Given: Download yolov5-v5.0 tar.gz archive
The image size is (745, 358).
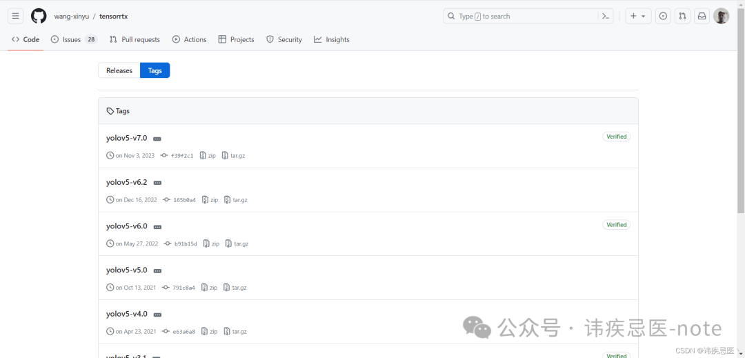Looking at the screenshot, I should [235, 288].
